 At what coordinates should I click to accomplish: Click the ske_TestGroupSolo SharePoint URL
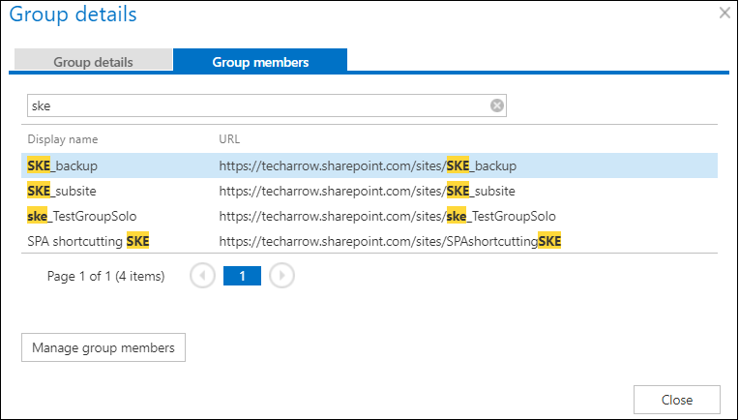(387, 216)
